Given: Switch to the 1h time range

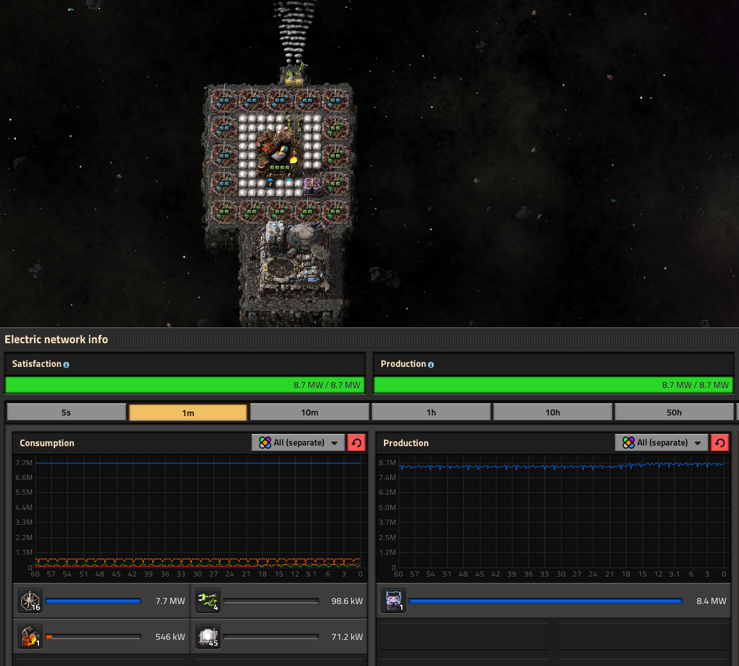Looking at the screenshot, I should pos(431,412).
